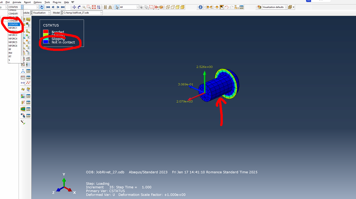Click the path creation tool icon
The image size is (356, 199).
pyautogui.click(x=23, y=83)
